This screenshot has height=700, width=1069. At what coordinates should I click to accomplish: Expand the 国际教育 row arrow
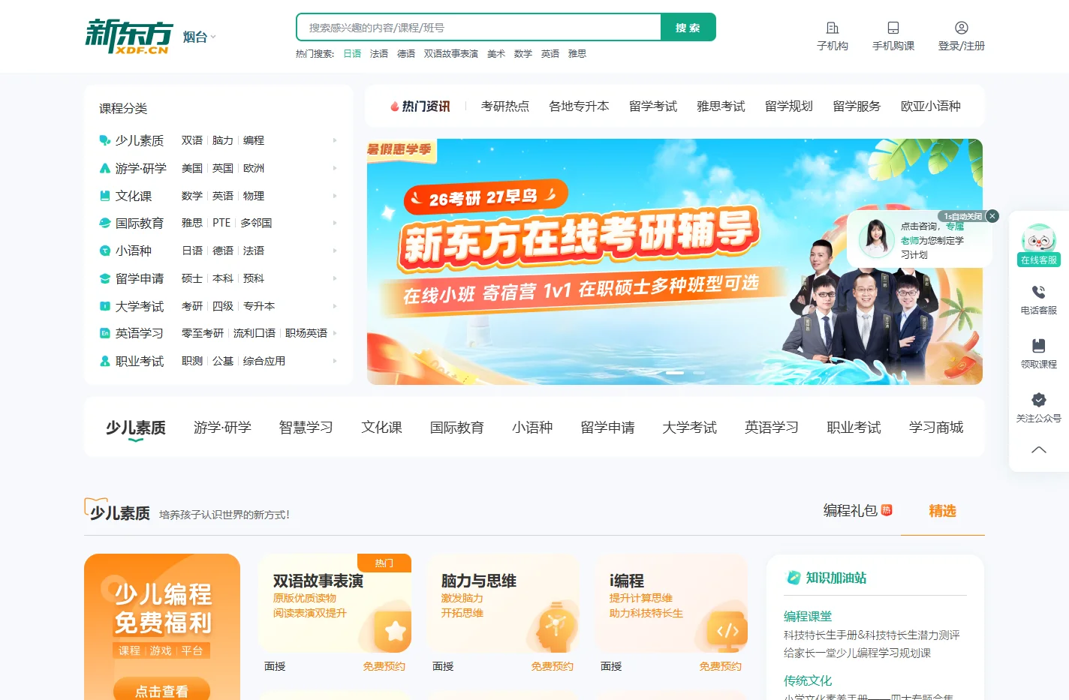tap(335, 223)
